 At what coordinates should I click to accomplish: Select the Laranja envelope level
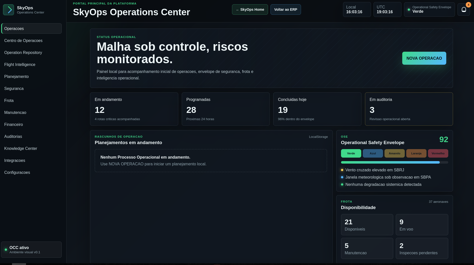click(x=416, y=153)
